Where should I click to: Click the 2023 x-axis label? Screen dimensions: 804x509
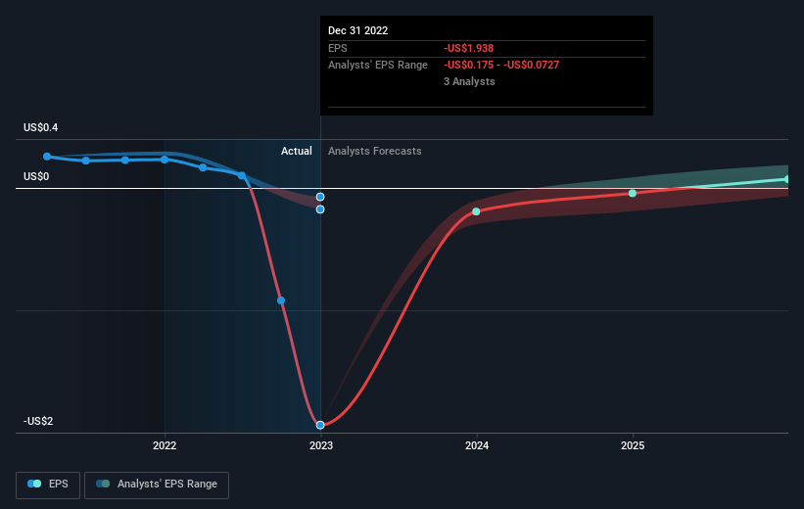coord(321,445)
